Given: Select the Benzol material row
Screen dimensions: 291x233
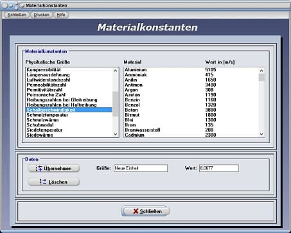Looking at the screenshot, I should [x=191, y=105].
